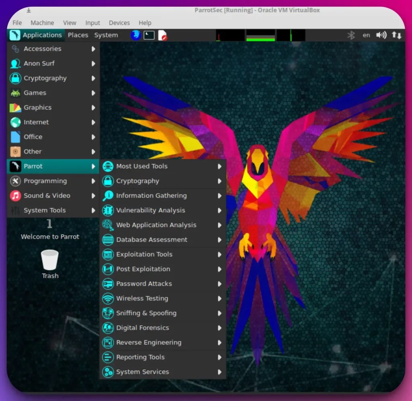
Task: Select the Wireless Testing wifi icon
Action: (x=107, y=298)
